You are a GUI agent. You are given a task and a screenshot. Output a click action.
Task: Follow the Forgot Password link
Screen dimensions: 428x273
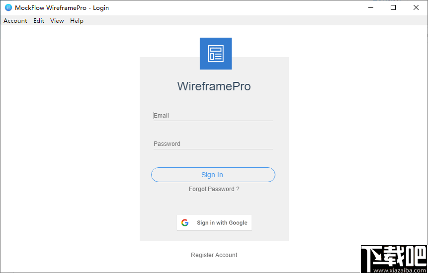pyautogui.click(x=214, y=189)
